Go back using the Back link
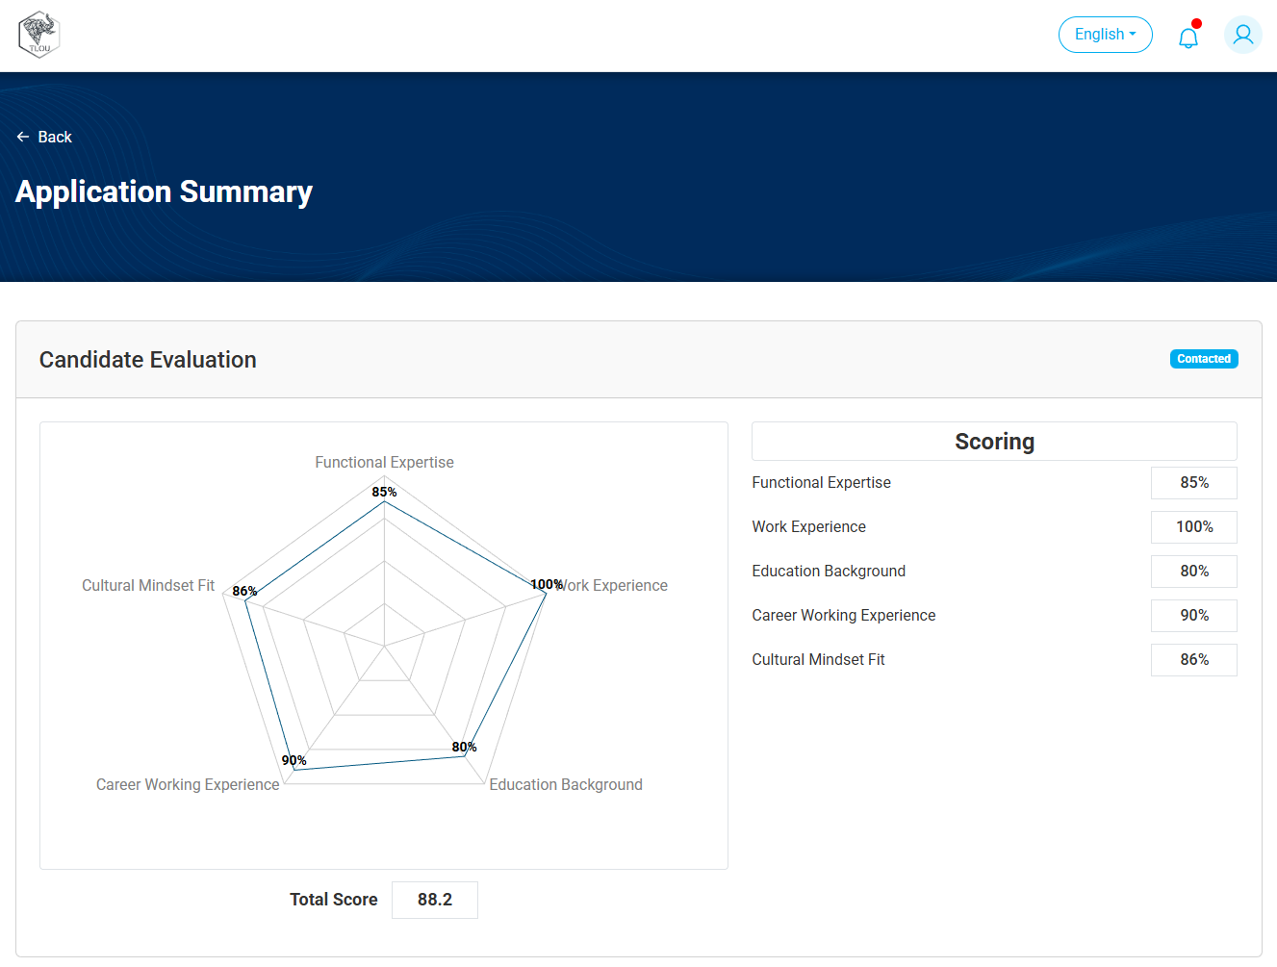Screen dimensions: 1277x967 (x=55, y=137)
